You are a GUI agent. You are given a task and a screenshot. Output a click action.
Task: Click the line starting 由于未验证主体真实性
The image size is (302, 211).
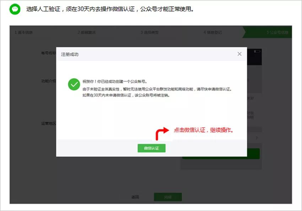(x=157, y=89)
